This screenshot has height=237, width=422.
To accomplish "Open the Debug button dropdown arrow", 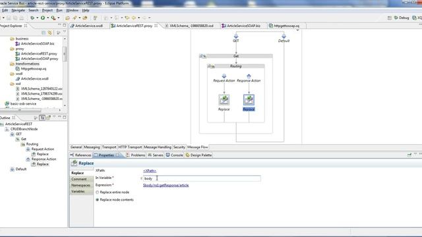I will tap(37, 18).
